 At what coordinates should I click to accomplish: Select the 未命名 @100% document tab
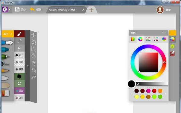click(x=62, y=10)
